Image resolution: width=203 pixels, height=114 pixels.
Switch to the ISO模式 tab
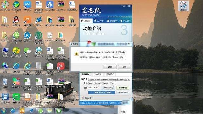tap(98, 74)
